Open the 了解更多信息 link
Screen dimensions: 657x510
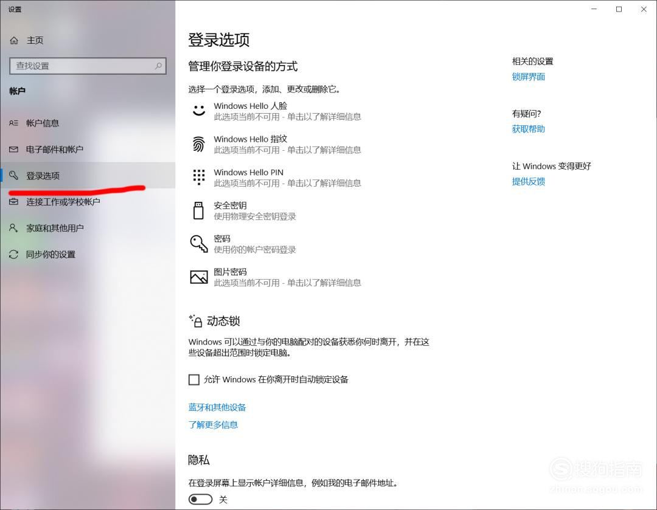coord(213,425)
